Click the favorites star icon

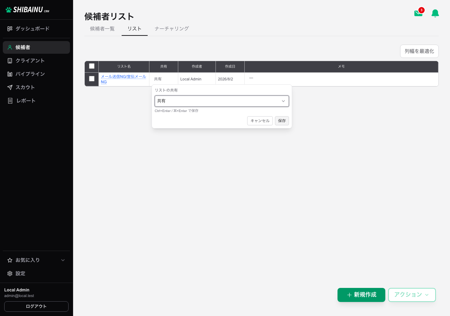point(10,260)
